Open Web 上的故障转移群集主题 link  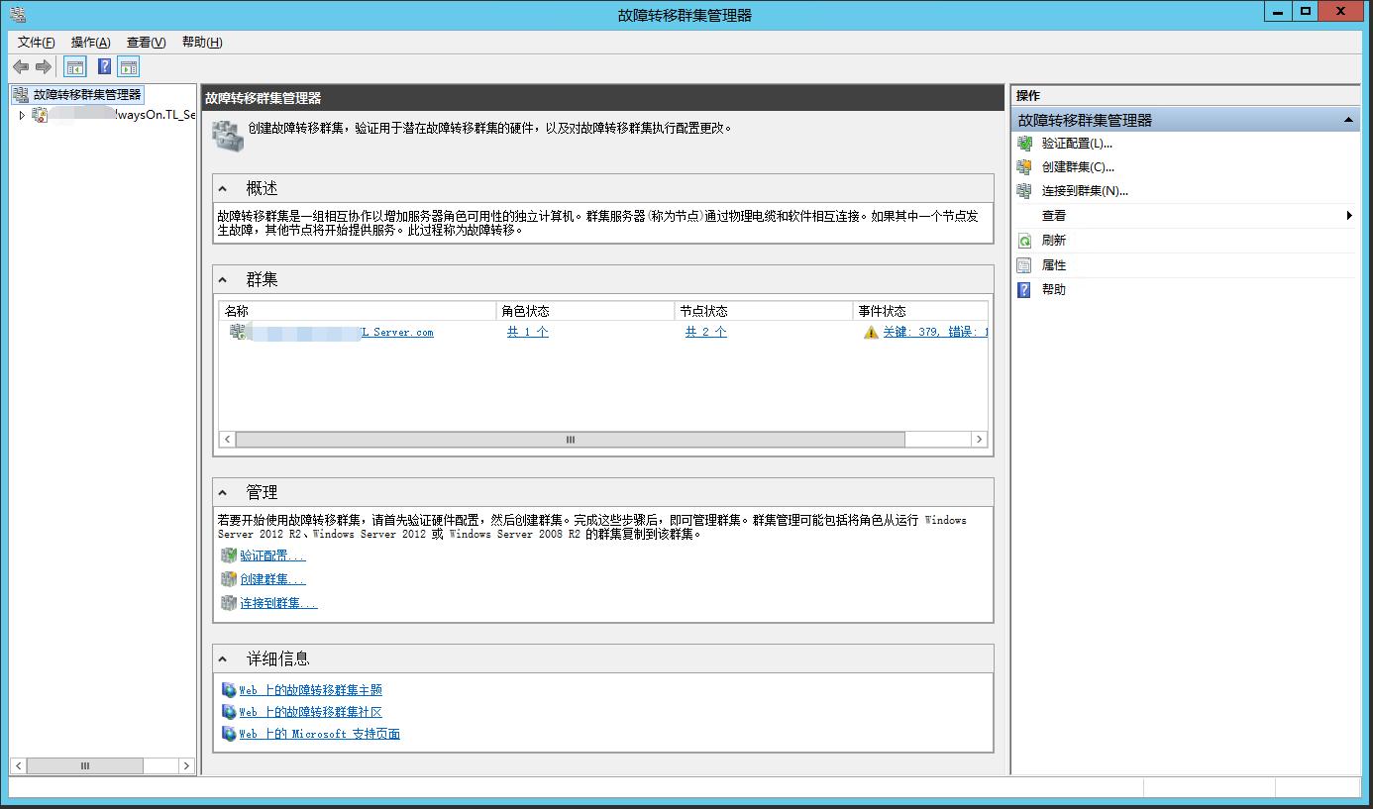click(310, 690)
